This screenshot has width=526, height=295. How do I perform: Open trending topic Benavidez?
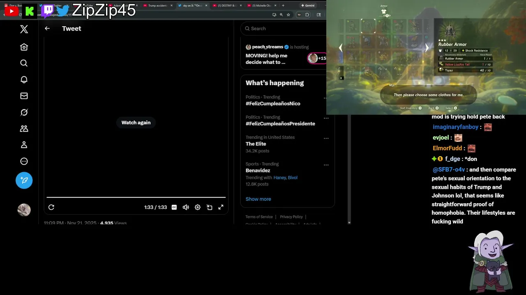tap(258, 170)
